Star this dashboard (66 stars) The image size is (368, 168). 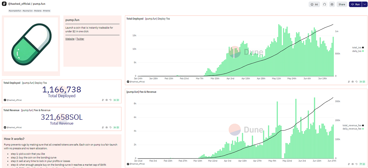click(314, 4)
